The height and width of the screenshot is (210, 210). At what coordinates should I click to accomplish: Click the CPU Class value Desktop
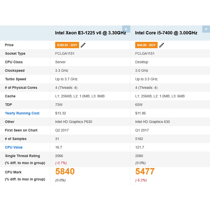point(141,62)
